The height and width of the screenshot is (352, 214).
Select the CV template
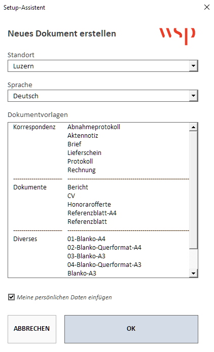pyautogui.click(x=71, y=196)
